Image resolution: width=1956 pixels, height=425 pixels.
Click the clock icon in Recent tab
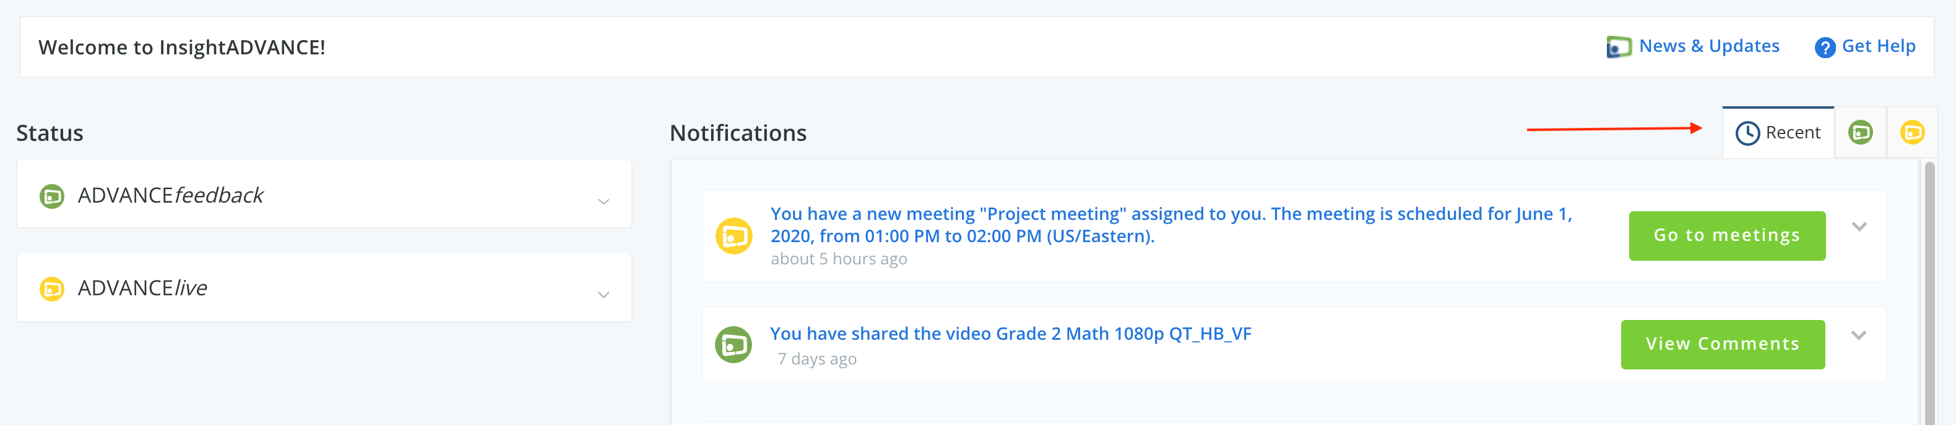[1747, 133]
